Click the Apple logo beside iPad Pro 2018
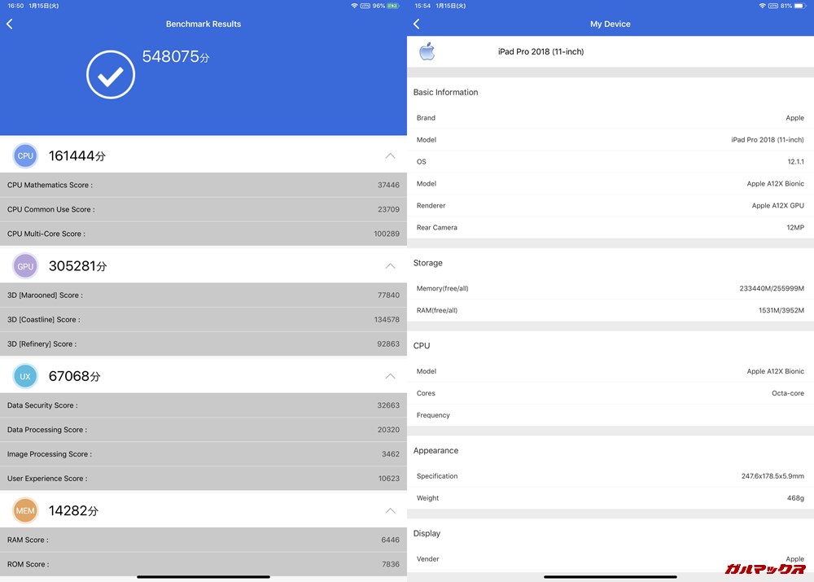Screen dimensions: 814x582 click(x=428, y=51)
